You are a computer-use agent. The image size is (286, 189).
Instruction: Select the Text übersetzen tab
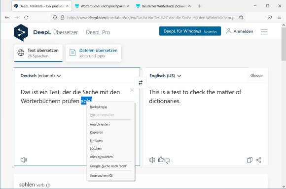point(38,53)
